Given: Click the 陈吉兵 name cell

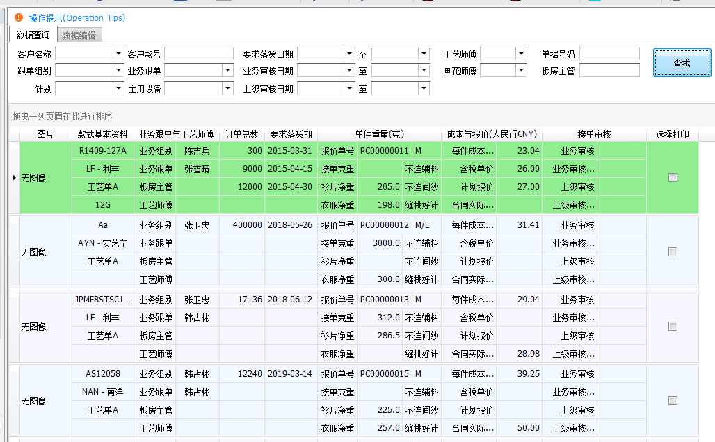Looking at the screenshot, I should click(x=197, y=150).
